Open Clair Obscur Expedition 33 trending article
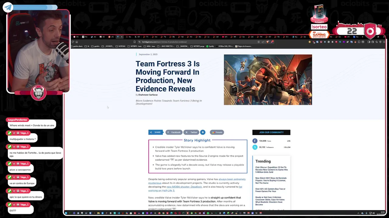The height and width of the screenshot is (218, 389). (x=272, y=170)
